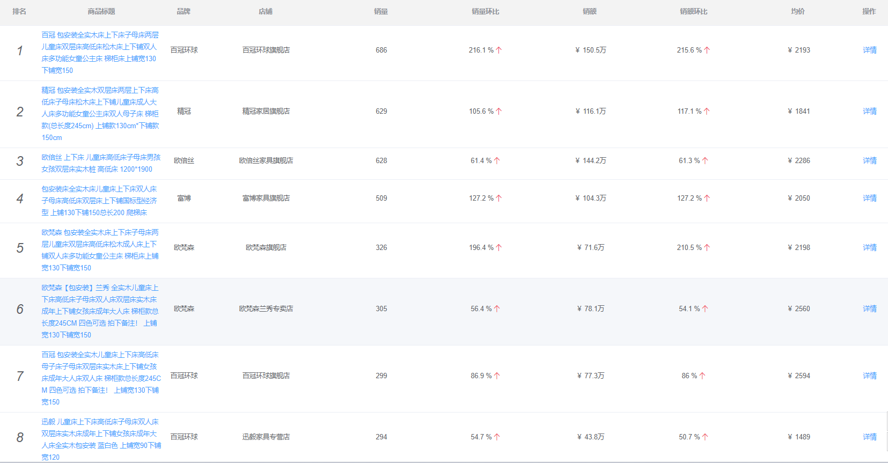Click brand cell 欧倍丝
This screenshot has height=463, width=888.
[x=184, y=160]
